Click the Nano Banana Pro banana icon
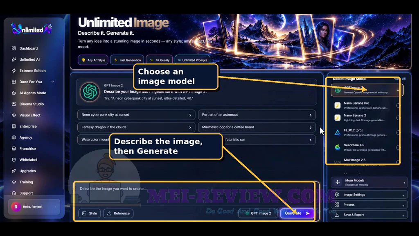The height and width of the screenshot is (236, 419). (338, 105)
